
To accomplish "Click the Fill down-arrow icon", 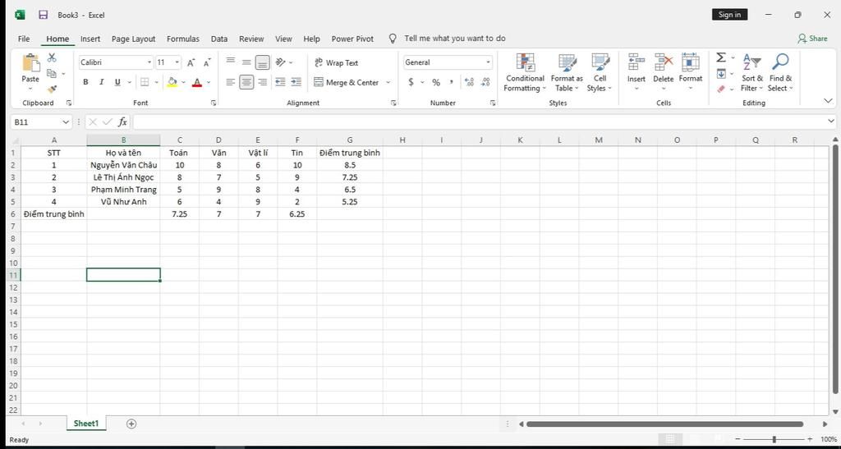I will point(721,73).
